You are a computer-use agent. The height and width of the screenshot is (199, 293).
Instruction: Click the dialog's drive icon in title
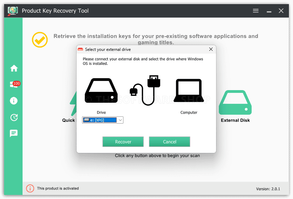click(80, 49)
